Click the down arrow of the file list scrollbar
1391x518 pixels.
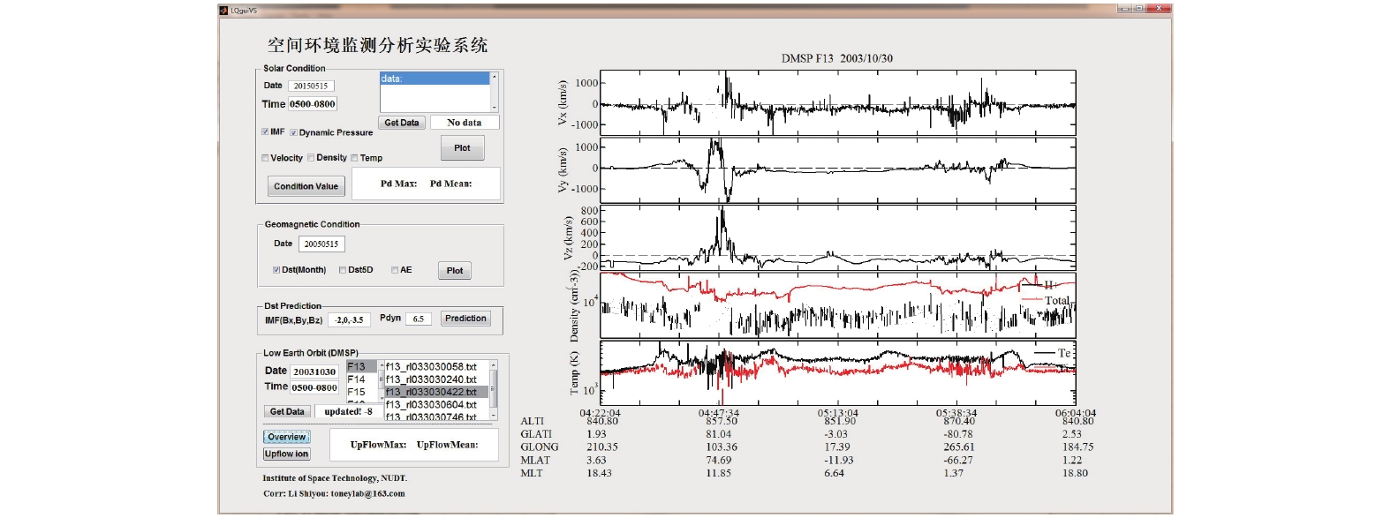[x=494, y=415]
